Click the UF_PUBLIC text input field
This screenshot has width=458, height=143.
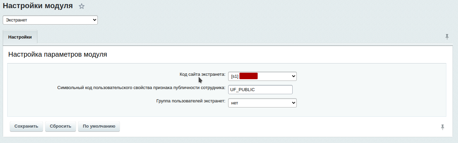260,89
